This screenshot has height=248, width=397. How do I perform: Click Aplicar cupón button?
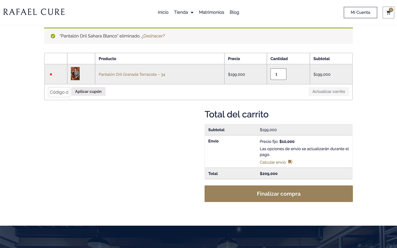pos(88,91)
